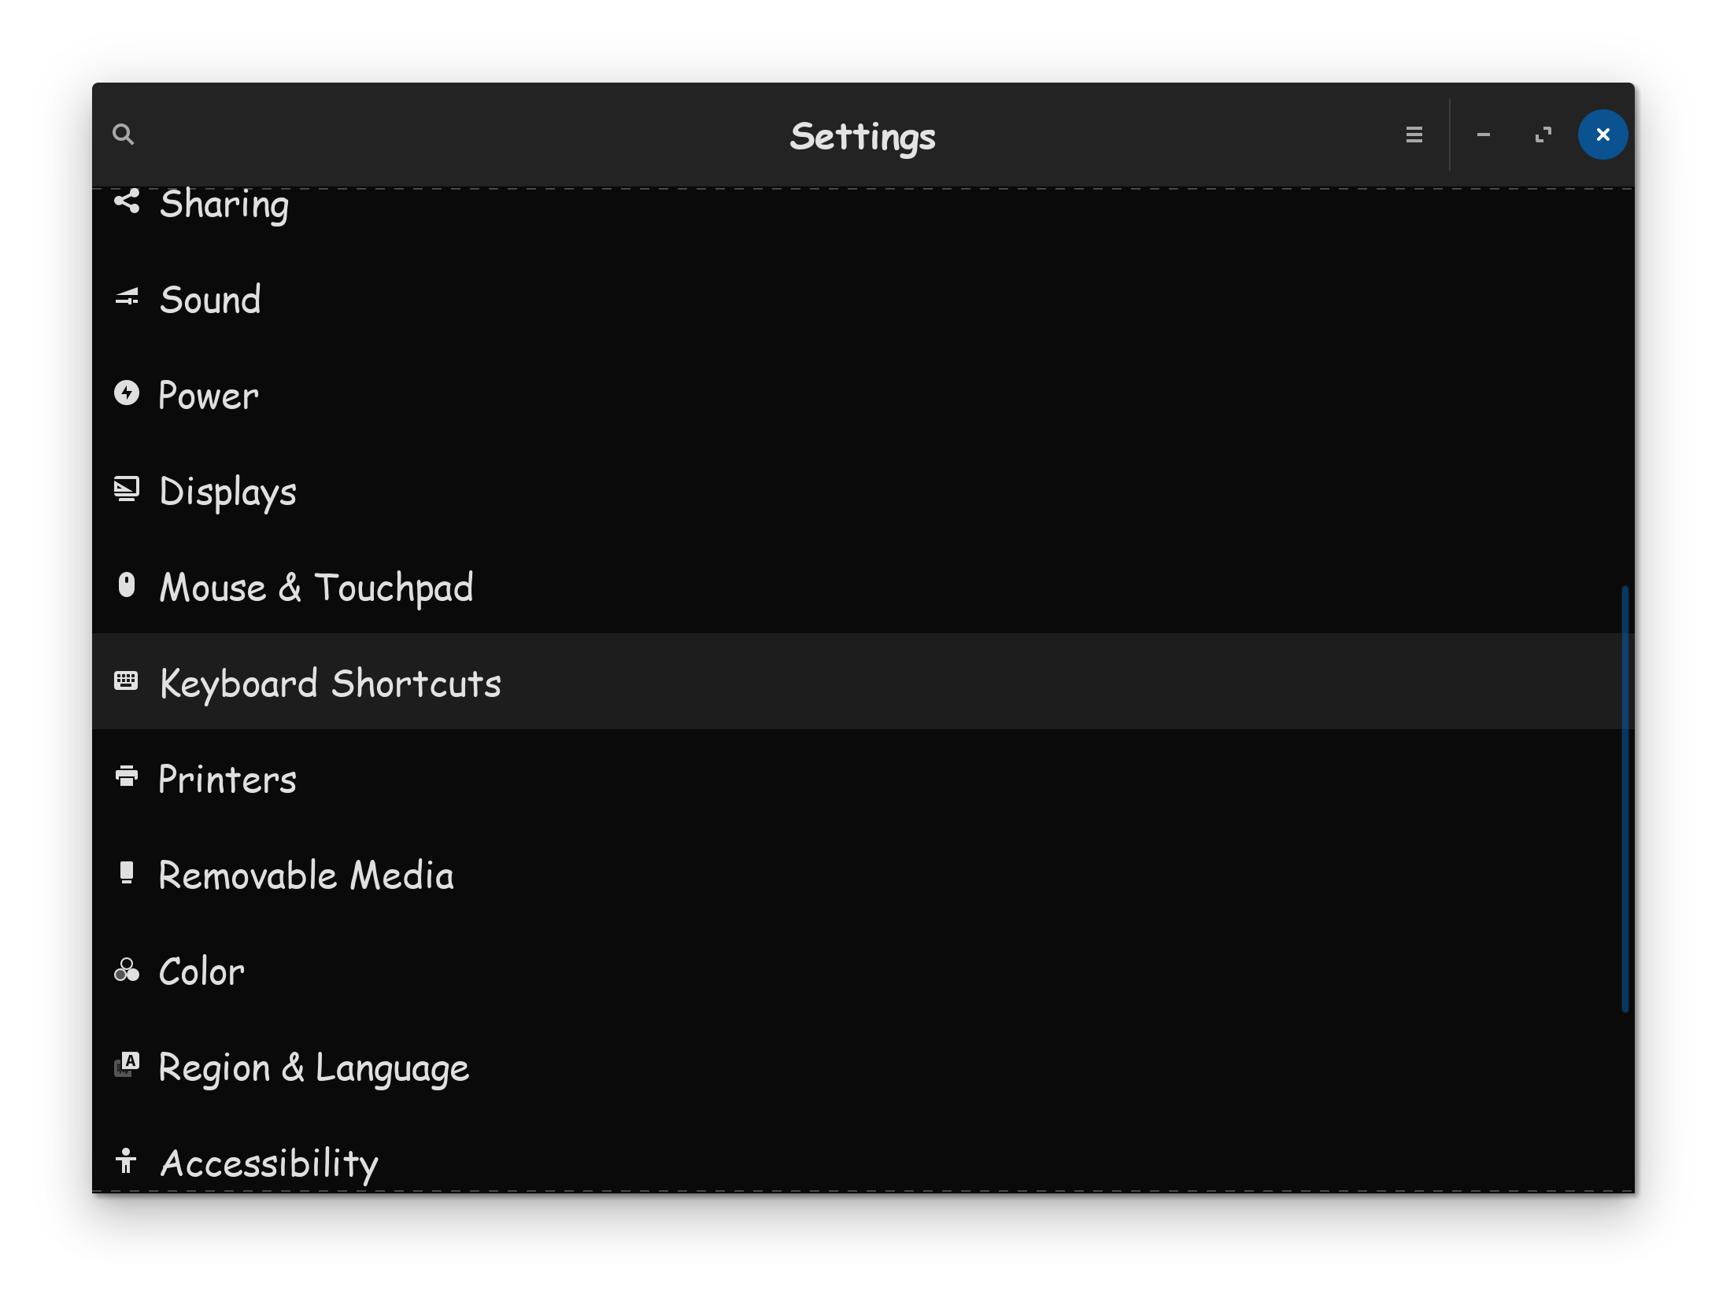This screenshot has height=1298, width=1730.
Task: Click the Region & Language icon
Action: pos(127,1065)
